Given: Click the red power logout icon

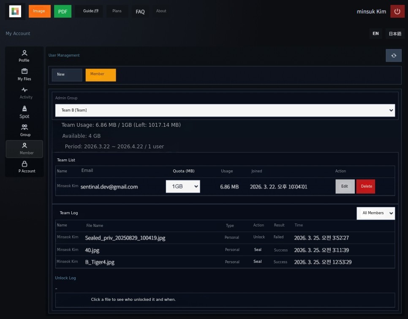Looking at the screenshot, I should [397, 11].
